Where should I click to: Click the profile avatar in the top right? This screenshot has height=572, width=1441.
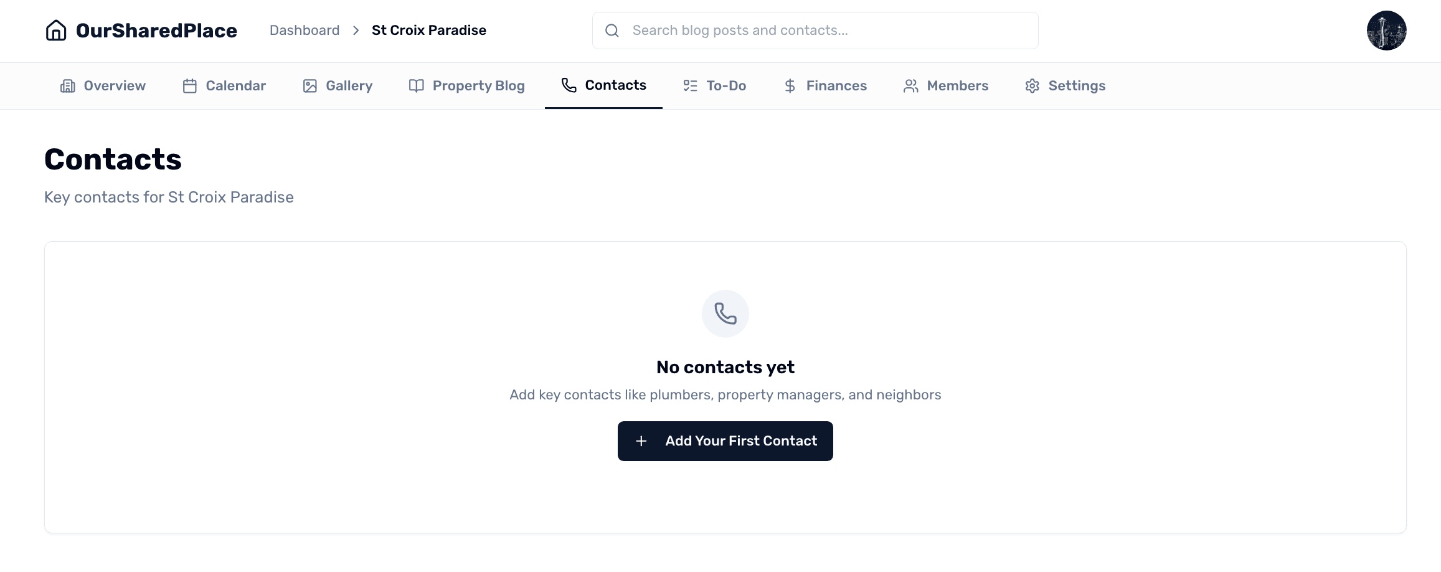point(1386,30)
